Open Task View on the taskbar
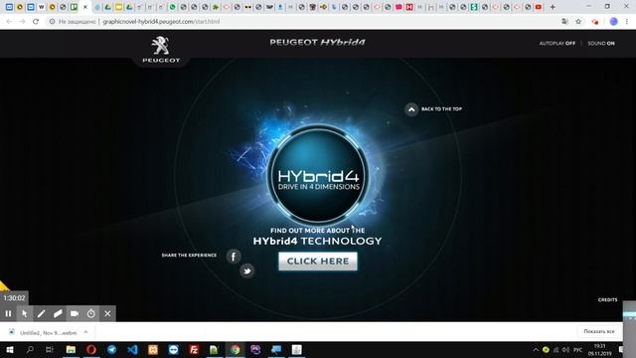Viewport: 636px width, 358px height. [50, 349]
